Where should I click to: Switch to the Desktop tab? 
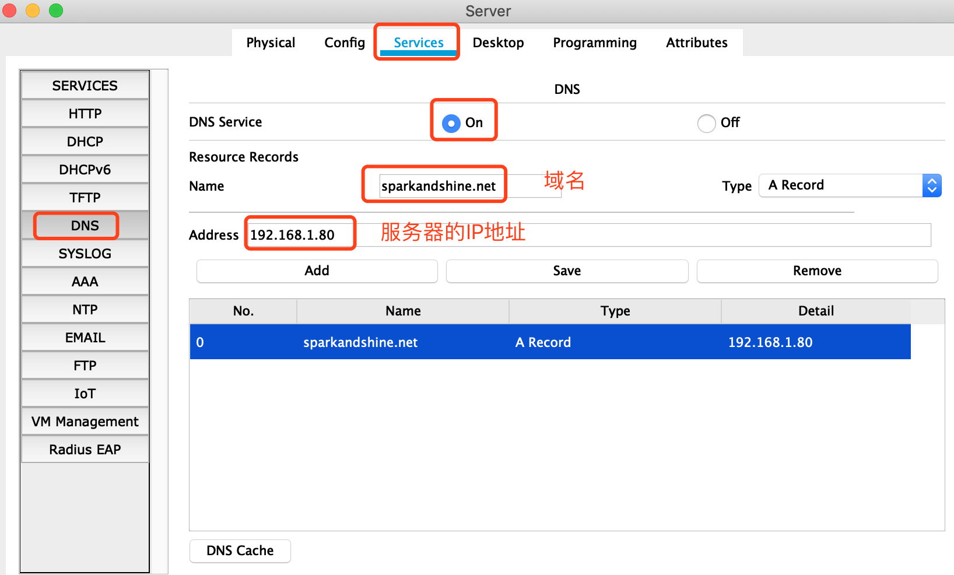(498, 42)
